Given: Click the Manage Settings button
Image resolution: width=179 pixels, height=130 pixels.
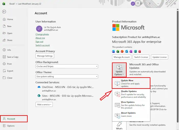Looking at the screenshot, I should 45,56.
